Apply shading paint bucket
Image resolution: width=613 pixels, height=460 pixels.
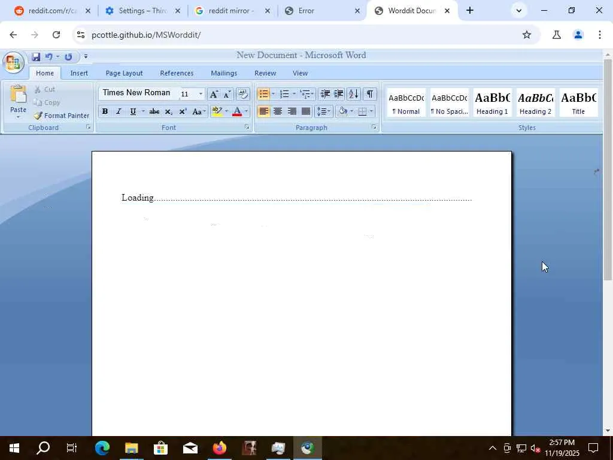pos(343,111)
